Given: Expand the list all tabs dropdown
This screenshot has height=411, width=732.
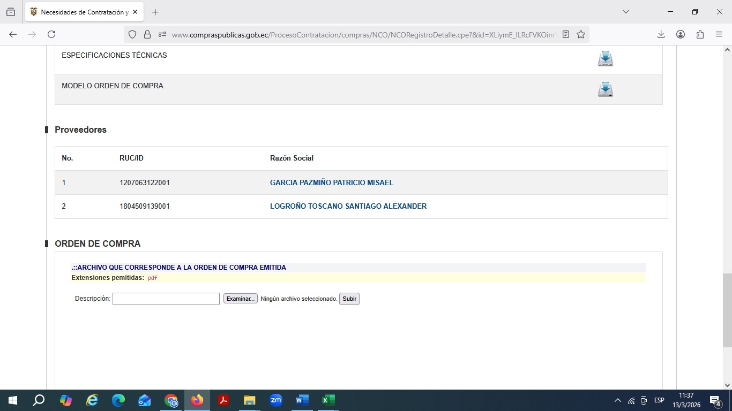Looking at the screenshot, I should coord(625,12).
